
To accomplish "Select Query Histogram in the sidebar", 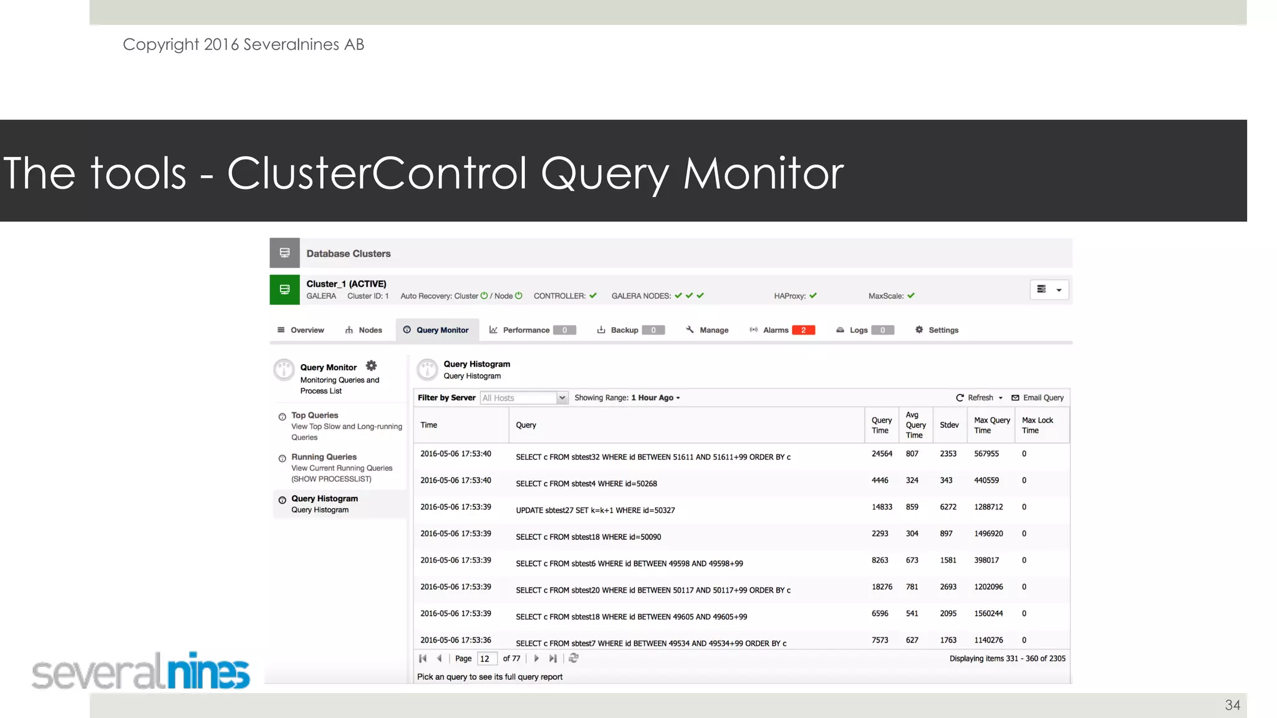I will 340,504.
